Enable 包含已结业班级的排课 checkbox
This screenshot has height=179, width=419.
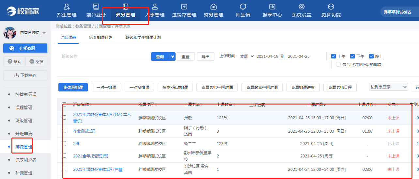(338, 64)
